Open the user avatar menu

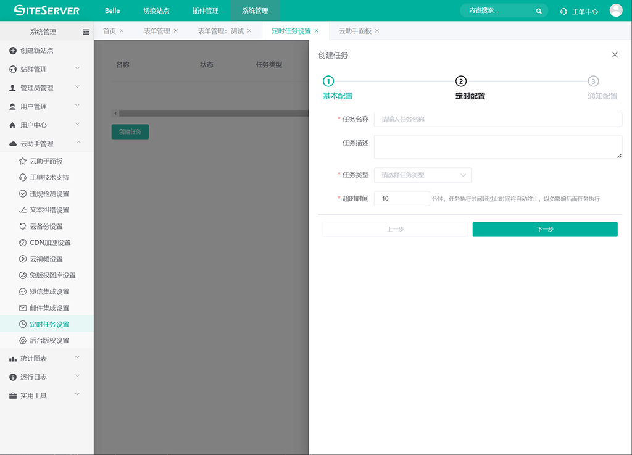click(615, 10)
